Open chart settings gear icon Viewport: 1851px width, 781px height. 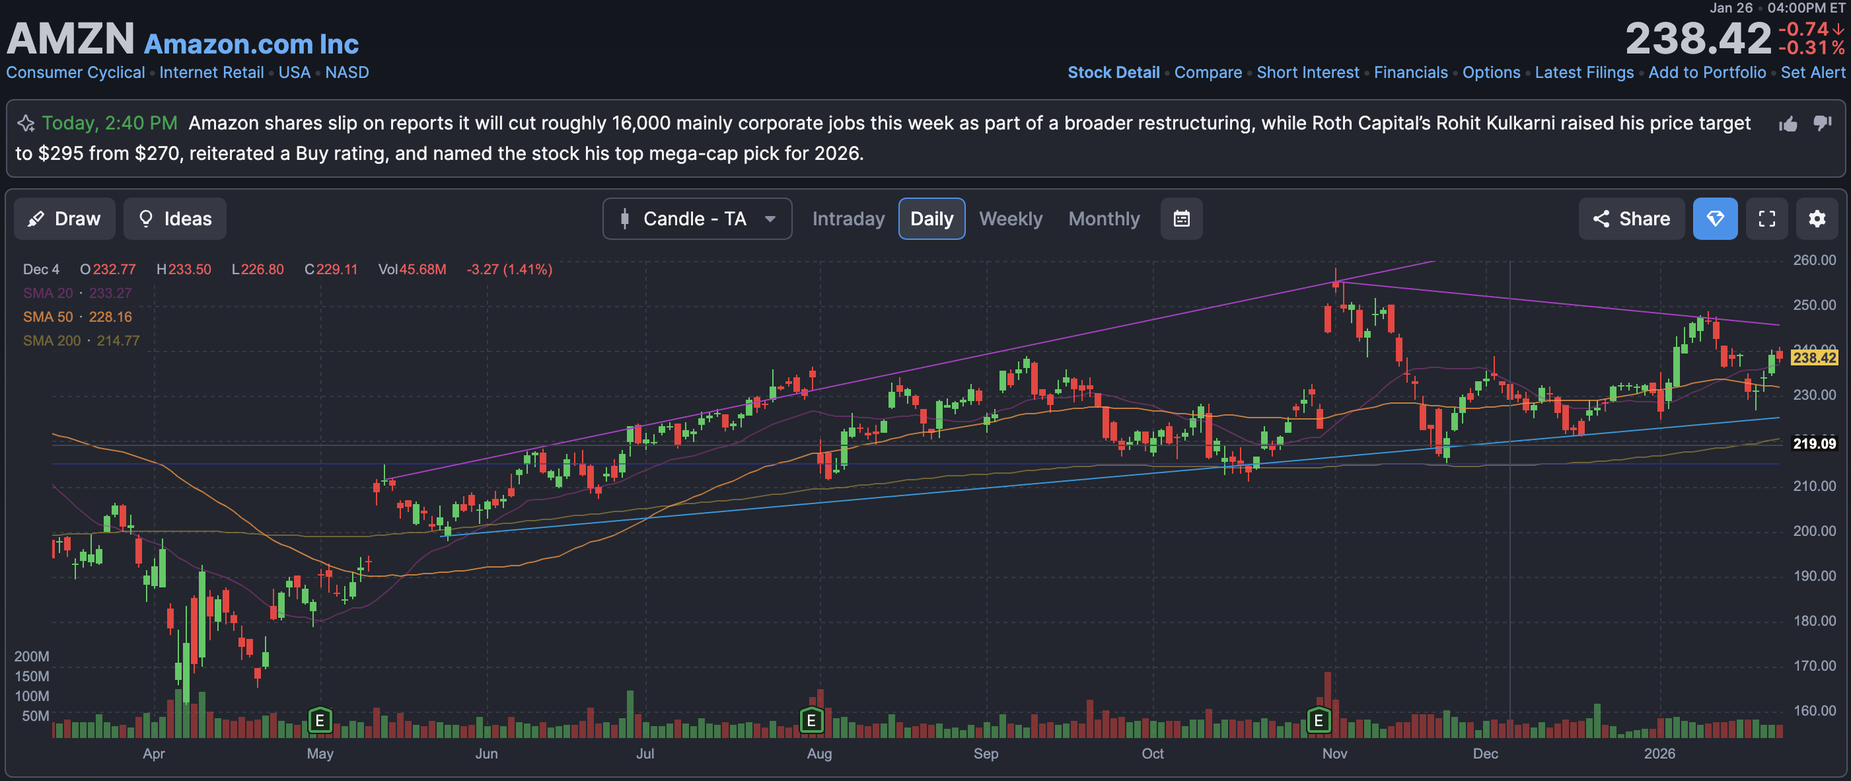pos(1817,219)
